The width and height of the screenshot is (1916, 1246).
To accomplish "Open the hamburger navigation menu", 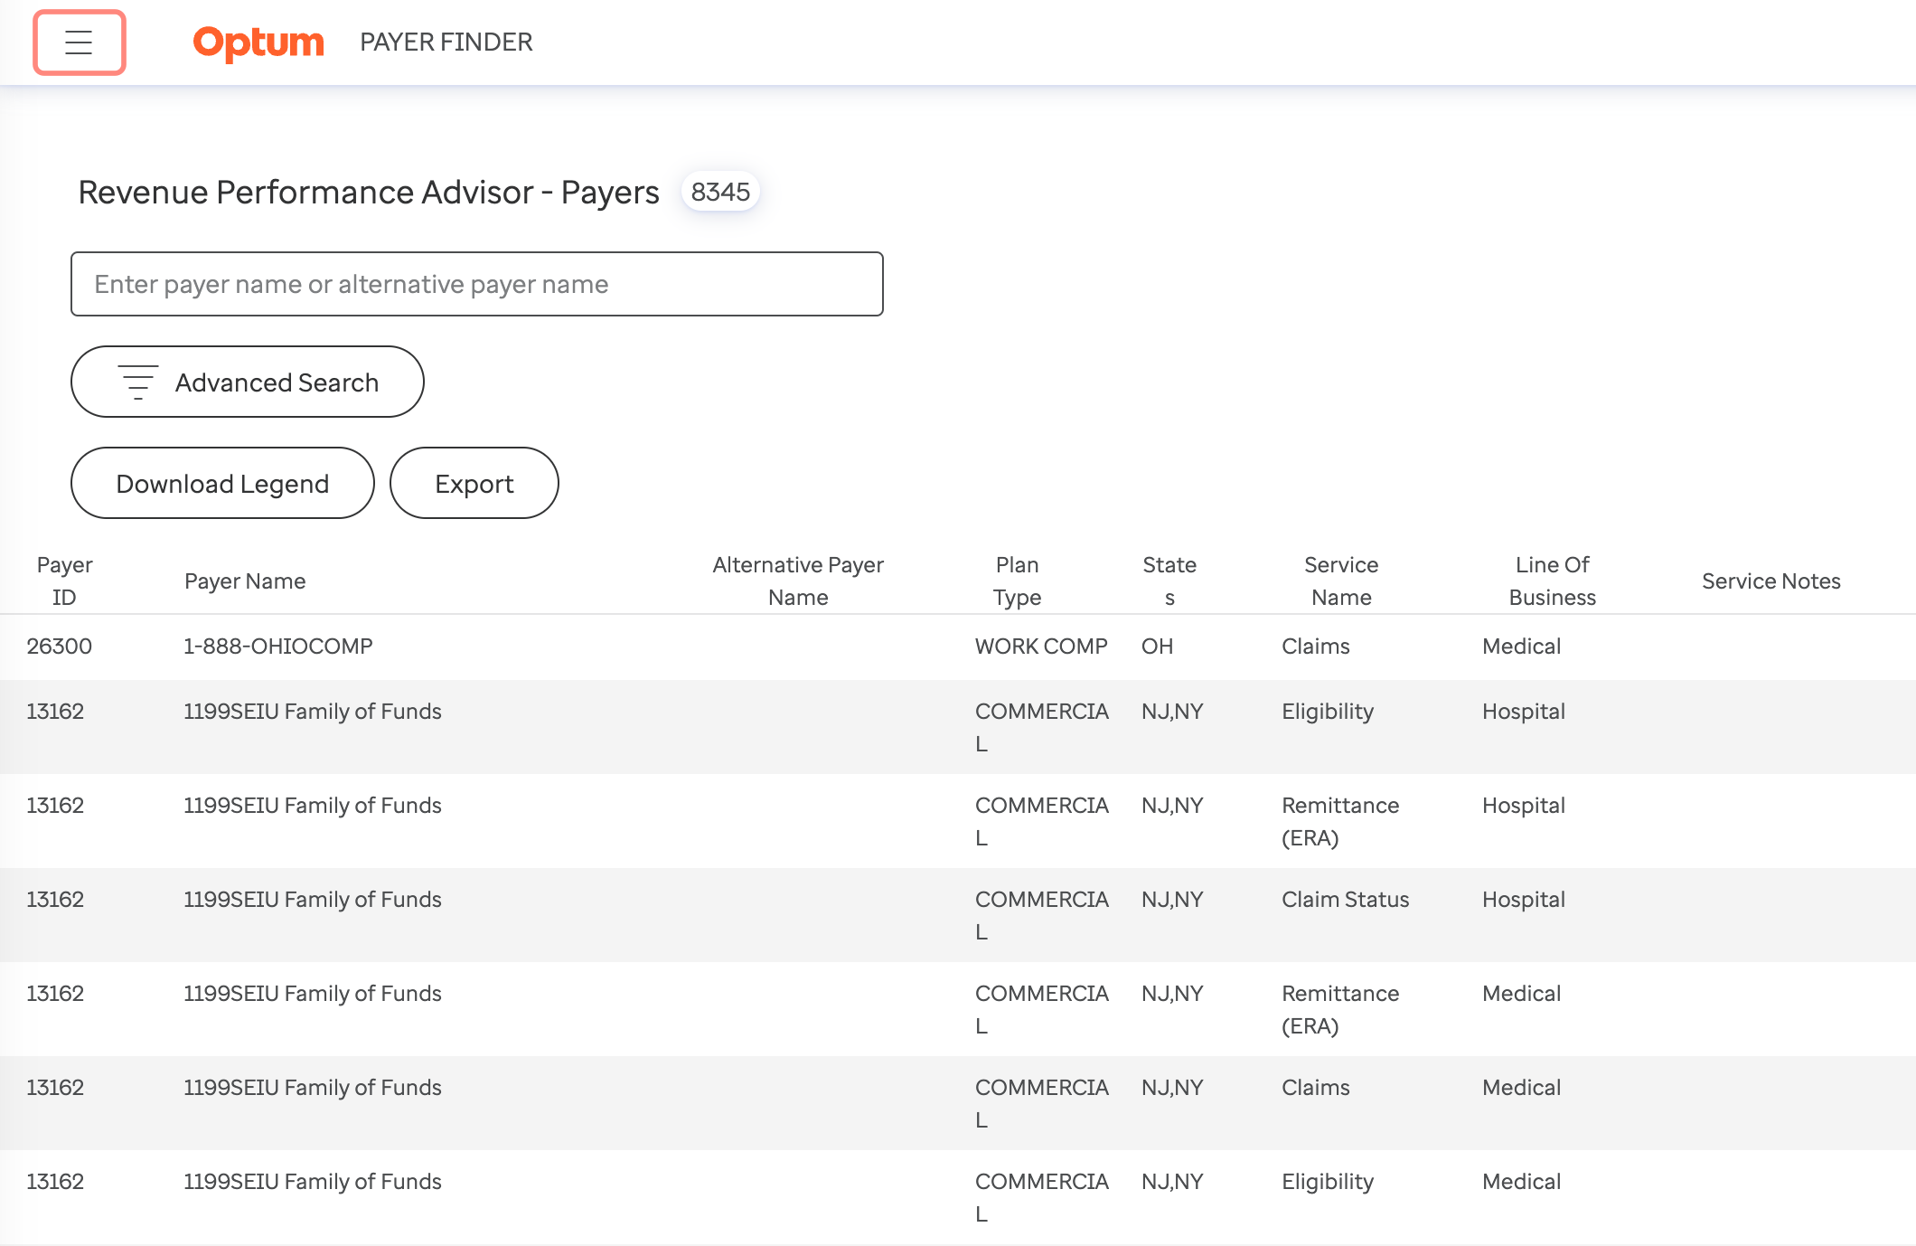I will (x=80, y=42).
